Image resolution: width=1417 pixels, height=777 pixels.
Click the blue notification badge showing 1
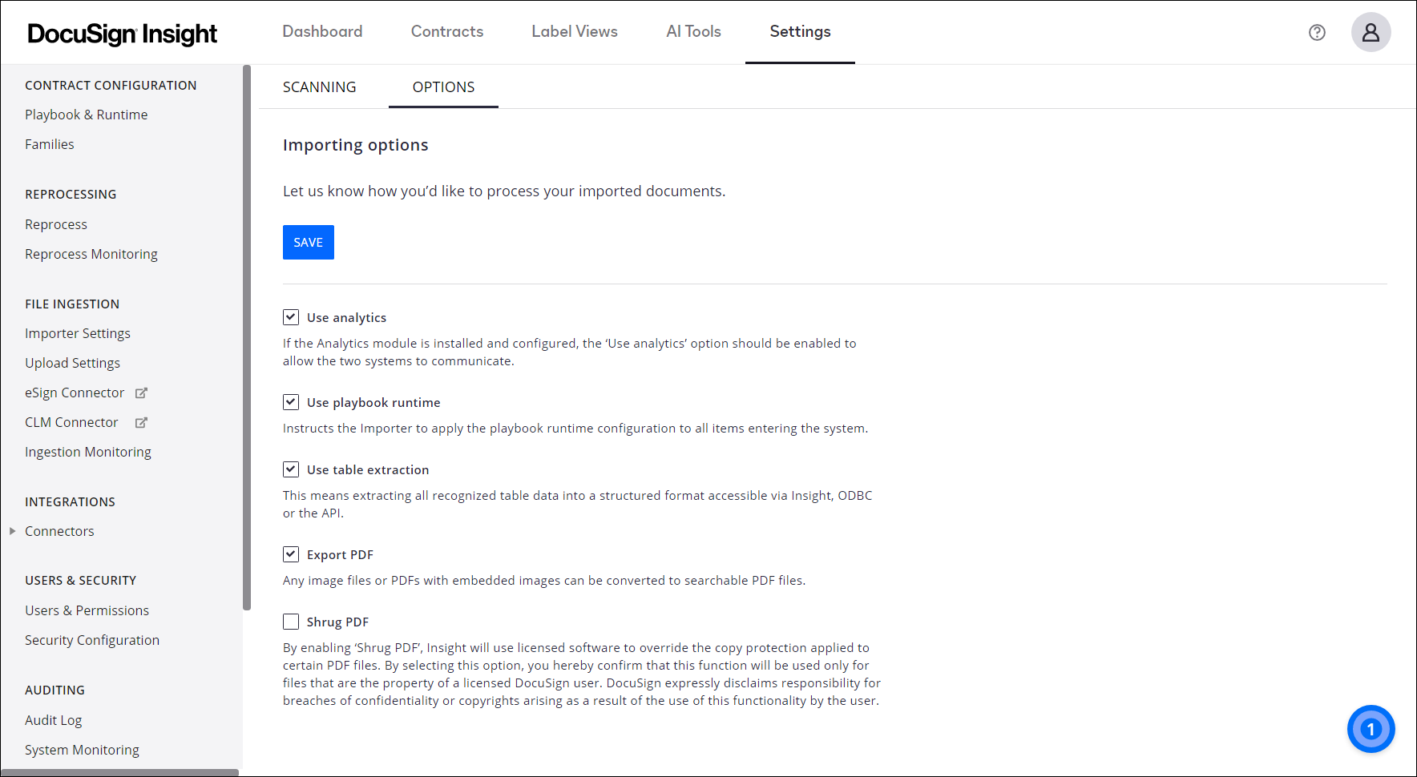point(1371,729)
